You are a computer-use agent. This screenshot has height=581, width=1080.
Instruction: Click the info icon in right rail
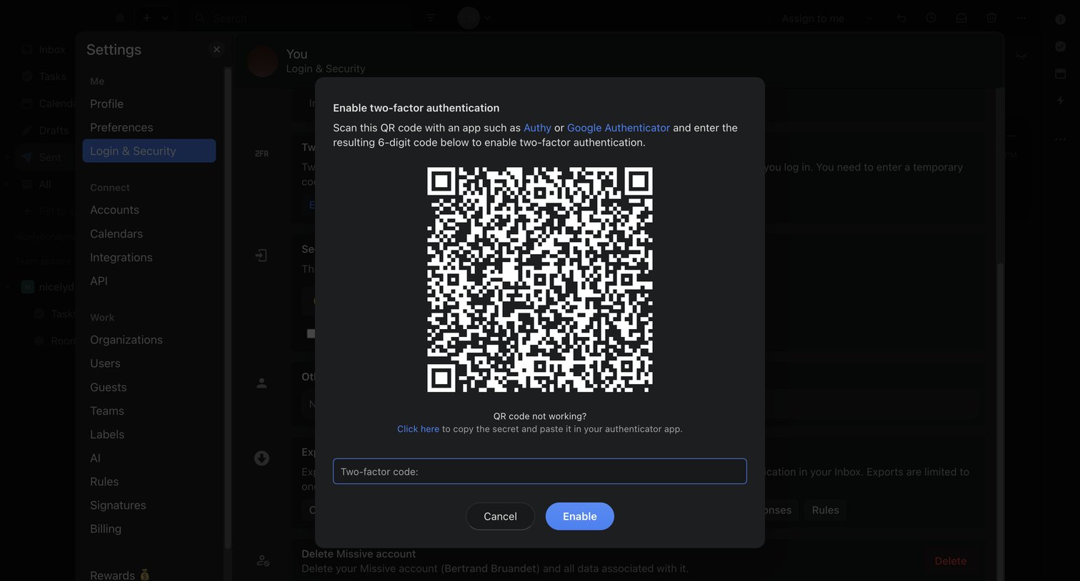[x=1061, y=19]
